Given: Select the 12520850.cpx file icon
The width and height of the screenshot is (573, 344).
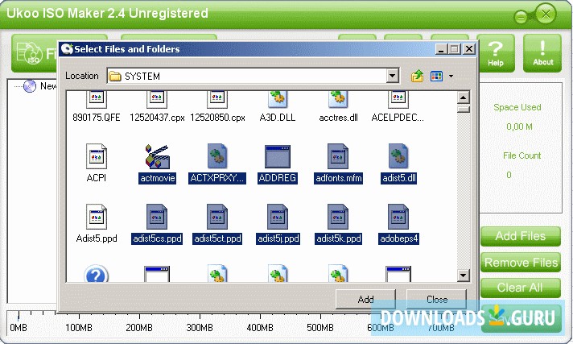Looking at the screenshot, I should 217,100.
